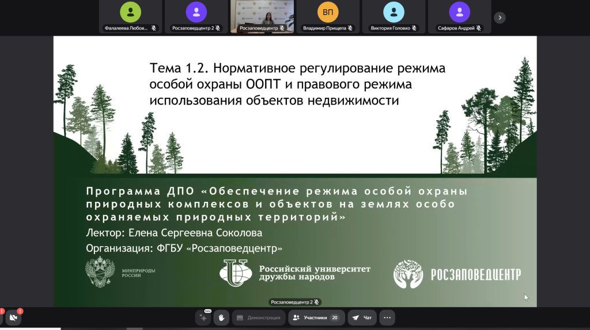Click the text 'Организация: ФГБУ «Росзаповедцентр»'
The image size is (590, 330).
[184, 248]
